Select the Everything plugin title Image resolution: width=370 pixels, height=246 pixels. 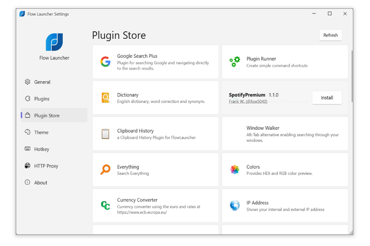[x=128, y=167]
